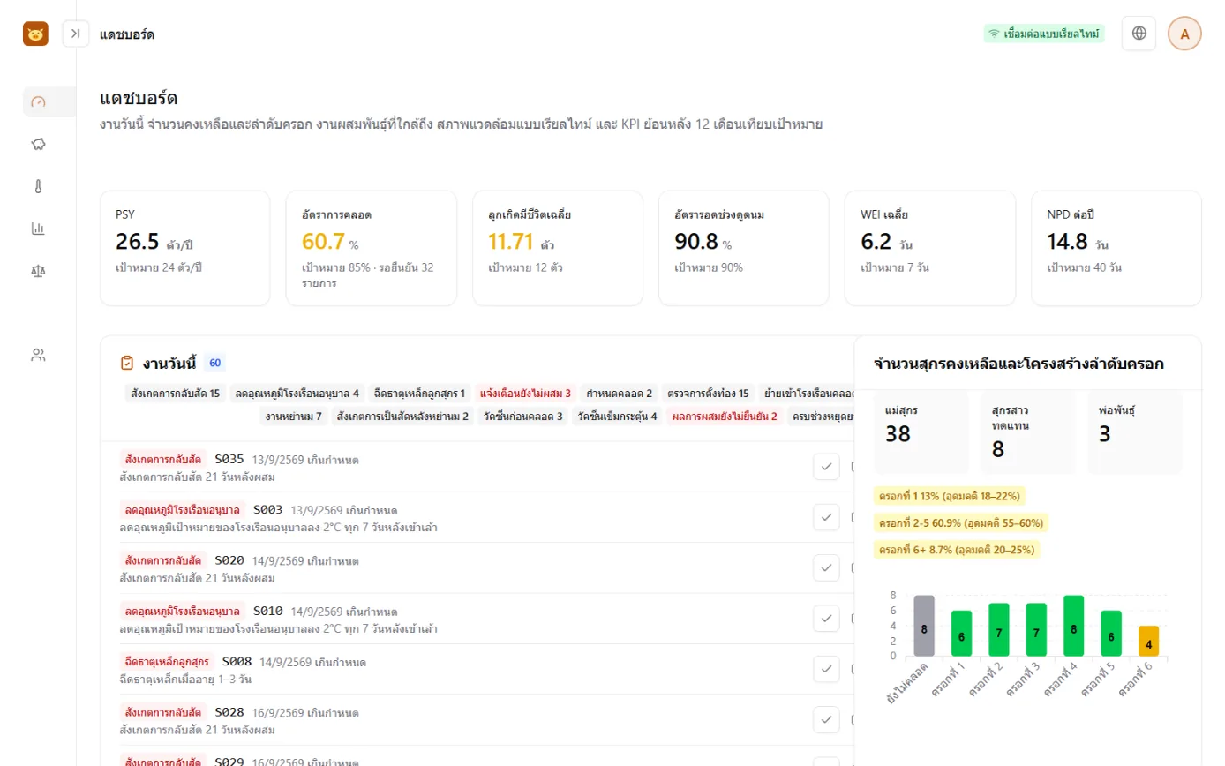Filter by the งานหย่านม 7 chip

tap(294, 417)
